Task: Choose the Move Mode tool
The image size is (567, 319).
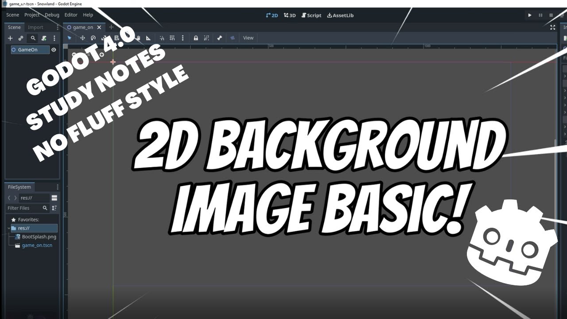Action: coord(82,38)
